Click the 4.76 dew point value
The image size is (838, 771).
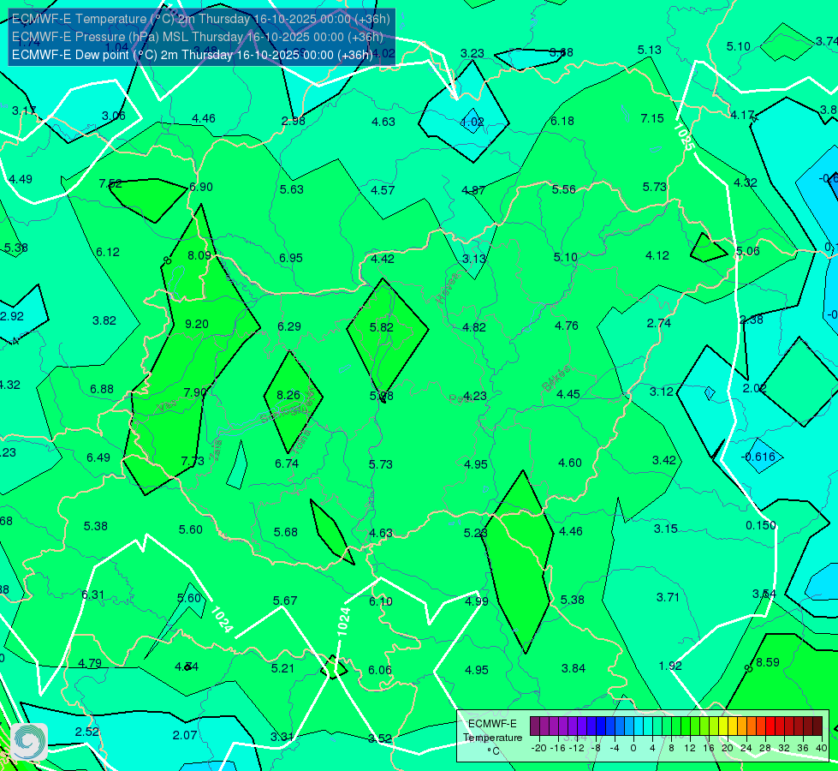pyautogui.click(x=567, y=326)
